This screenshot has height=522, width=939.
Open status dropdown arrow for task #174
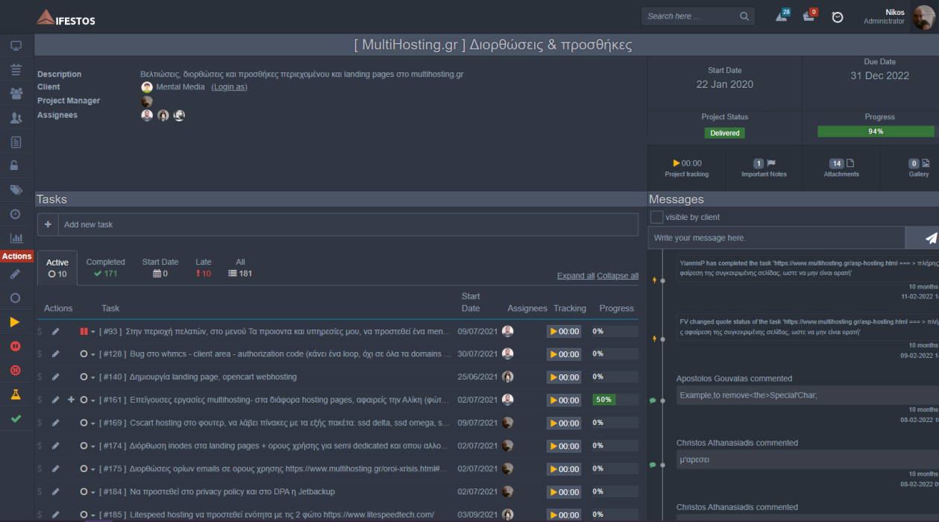pos(93,447)
